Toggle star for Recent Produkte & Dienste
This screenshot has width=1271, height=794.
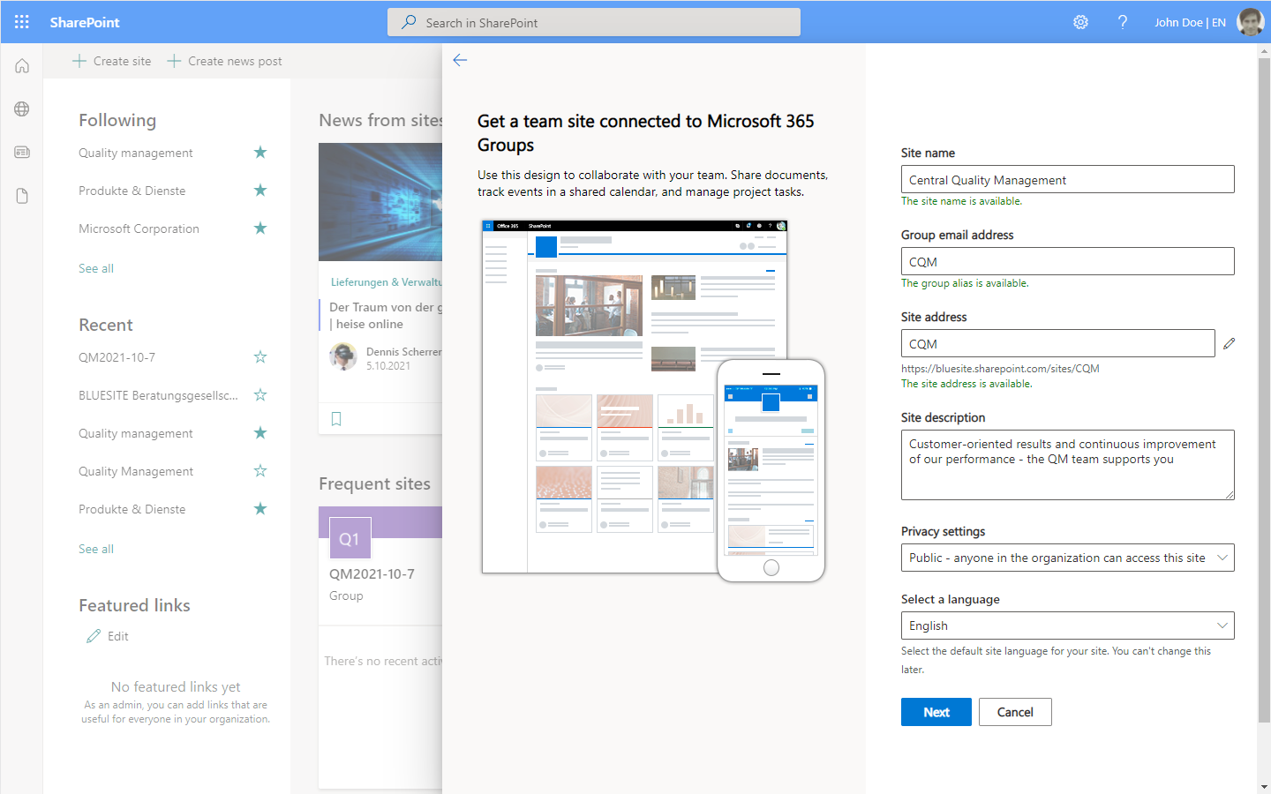pos(260,509)
